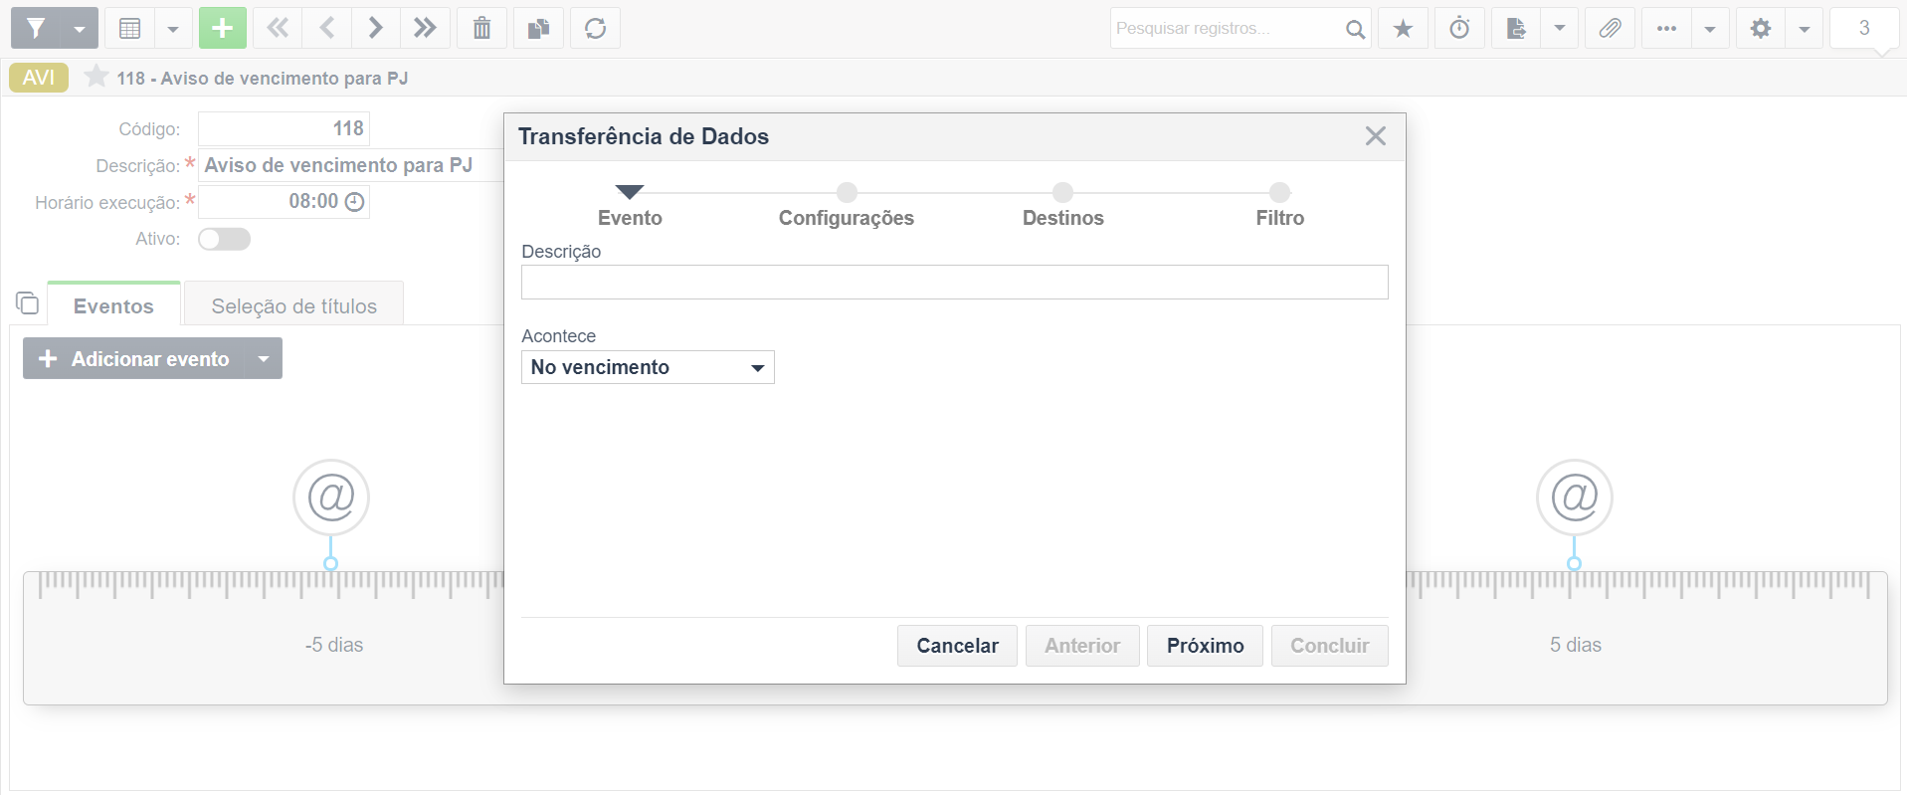Select the 5 dias email timeline marker
This screenshot has height=795, width=1907.
pos(1575,497)
